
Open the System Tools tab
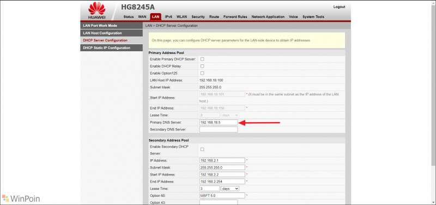tap(313, 17)
